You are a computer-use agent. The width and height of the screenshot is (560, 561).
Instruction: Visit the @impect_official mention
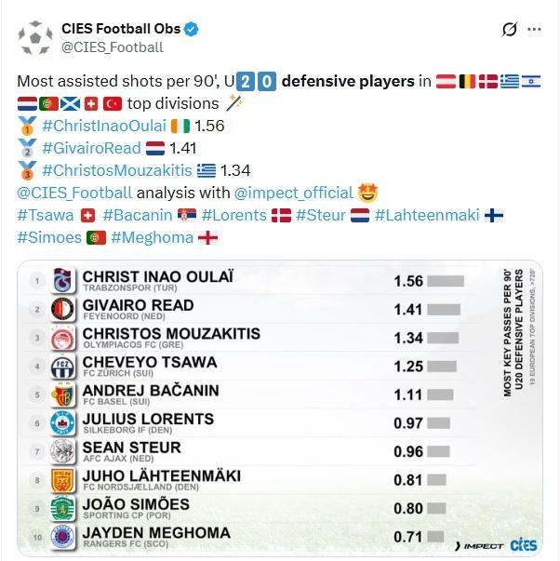(x=296, y=193)
